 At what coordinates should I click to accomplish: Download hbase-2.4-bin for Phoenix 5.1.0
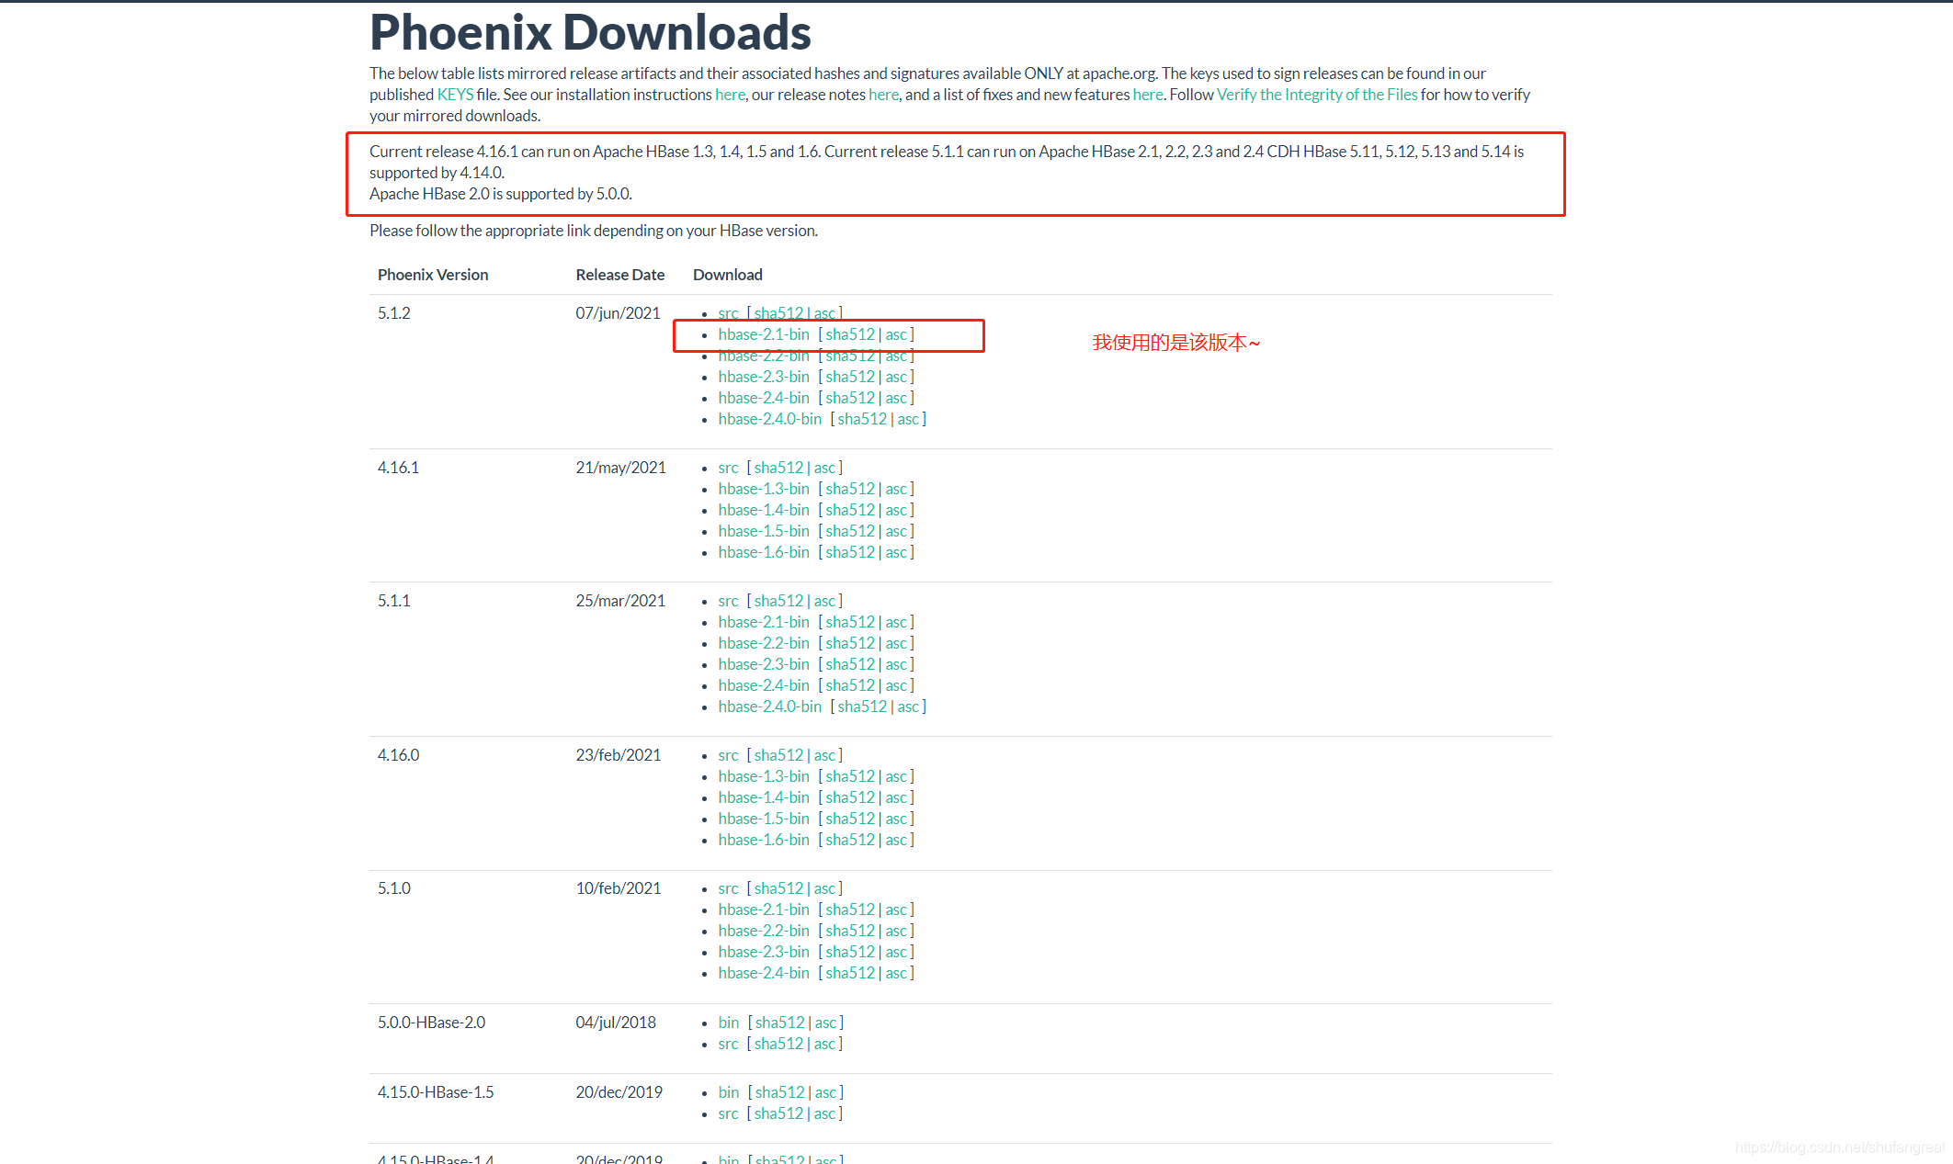coord(763,973)
